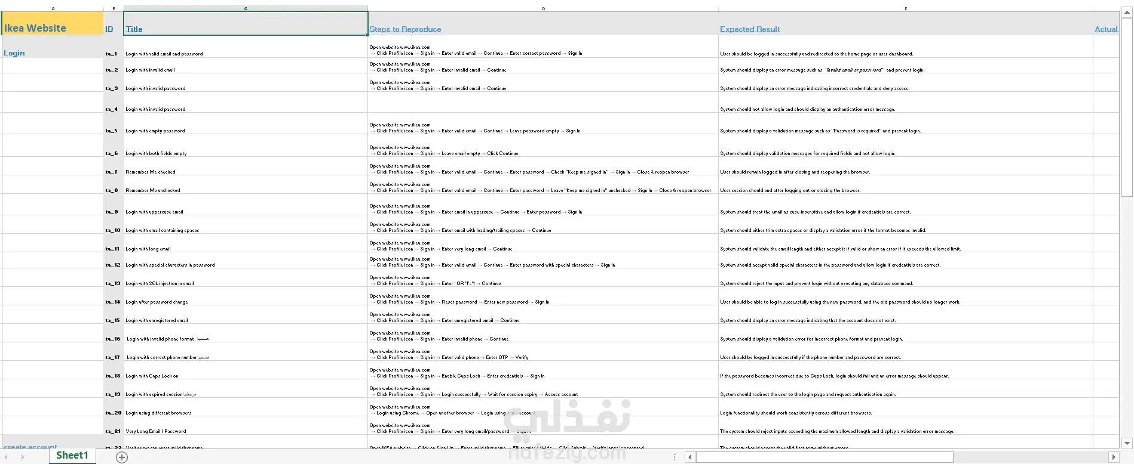Screen dimensions: 1134x464
Task: Select the "Login with invalid email" title cell
Action: [246, 66]
